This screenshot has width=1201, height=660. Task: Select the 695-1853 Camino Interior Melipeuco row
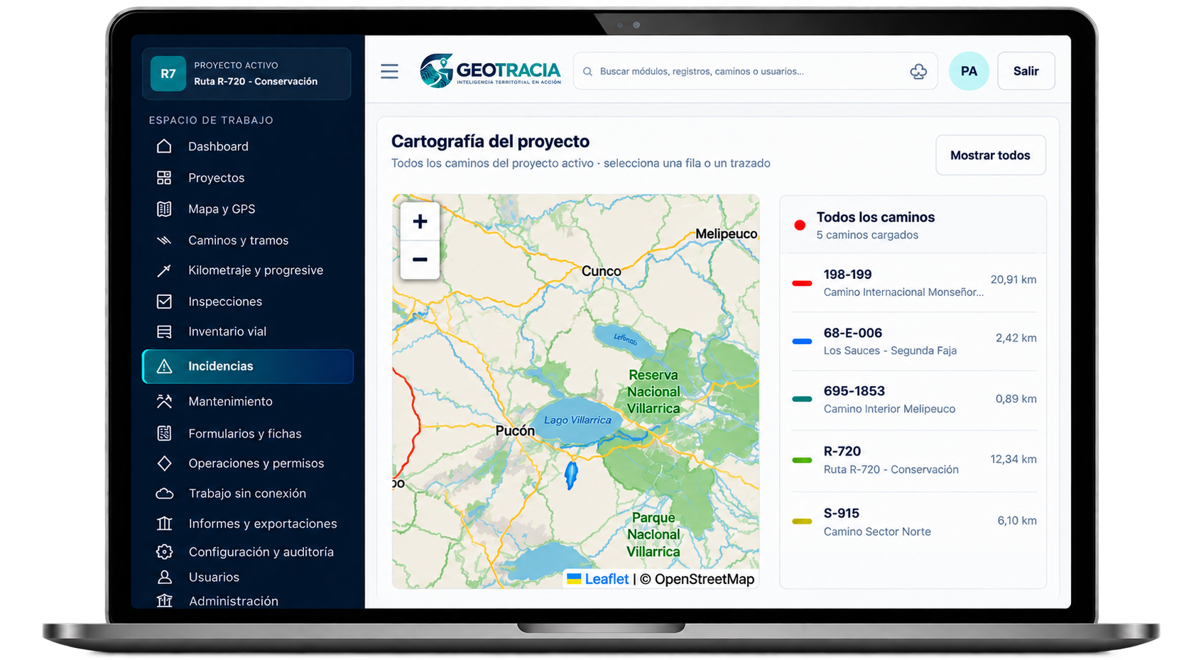(x=913, y=400)
